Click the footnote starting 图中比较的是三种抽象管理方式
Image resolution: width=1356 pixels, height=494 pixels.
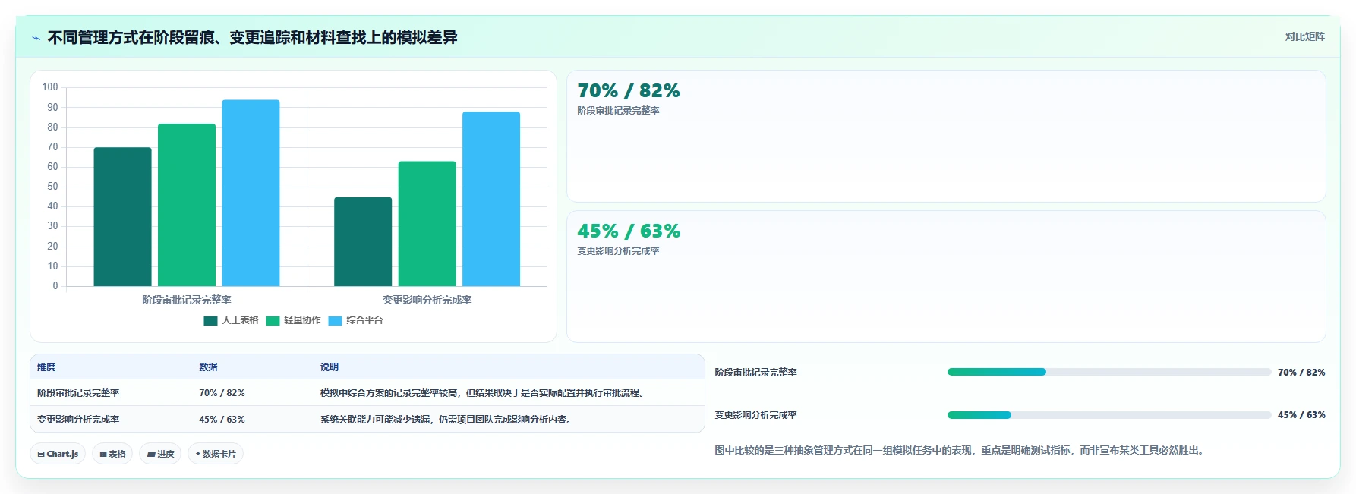click(960, 451)
